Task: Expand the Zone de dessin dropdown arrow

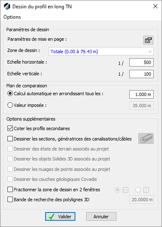Action: click(150, 52)
